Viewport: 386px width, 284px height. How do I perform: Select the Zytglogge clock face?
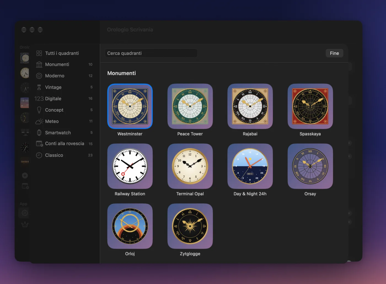(x=190, y=226)
